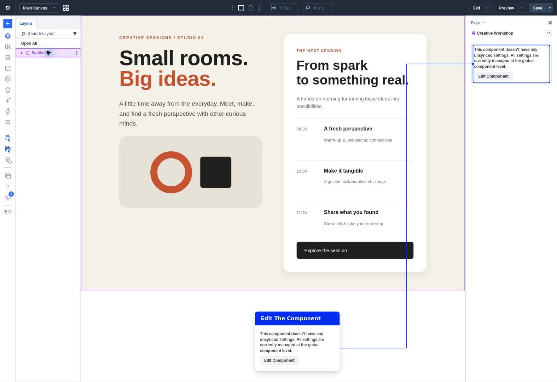Click the Page breadcrumb in right panel

(x=475, y=23)
